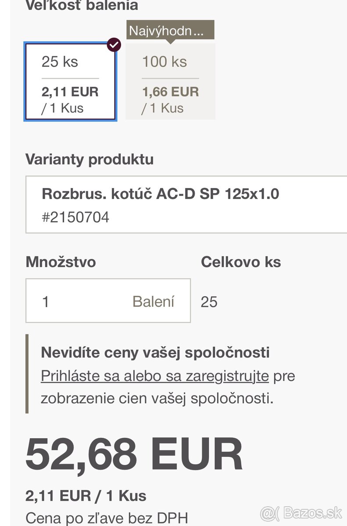347x526 pixels.
Task: Click the total quantity value '25'
Action: click(209, 301)
